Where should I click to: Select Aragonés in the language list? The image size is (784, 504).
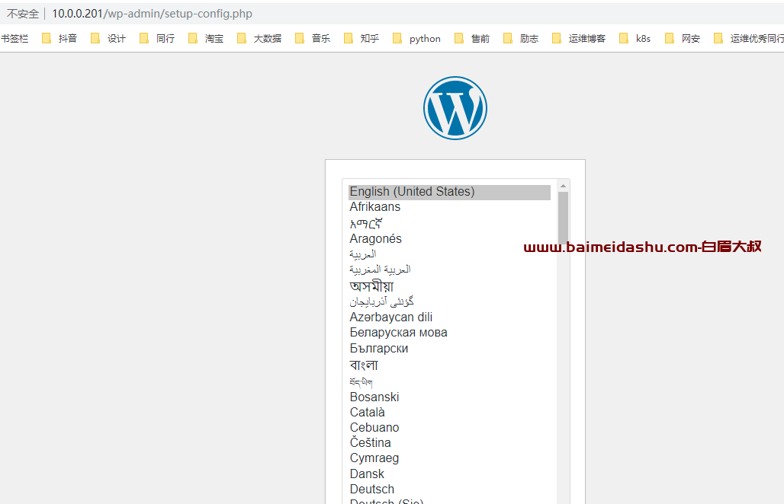(449, 238)
